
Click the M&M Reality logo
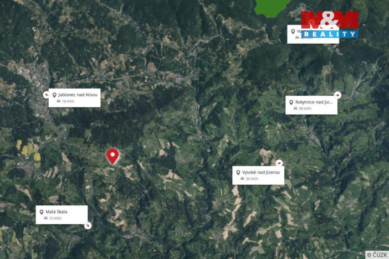(330, 24)
